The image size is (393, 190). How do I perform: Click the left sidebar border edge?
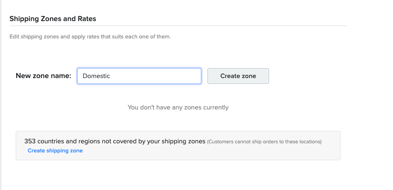(x=1, y=95)
